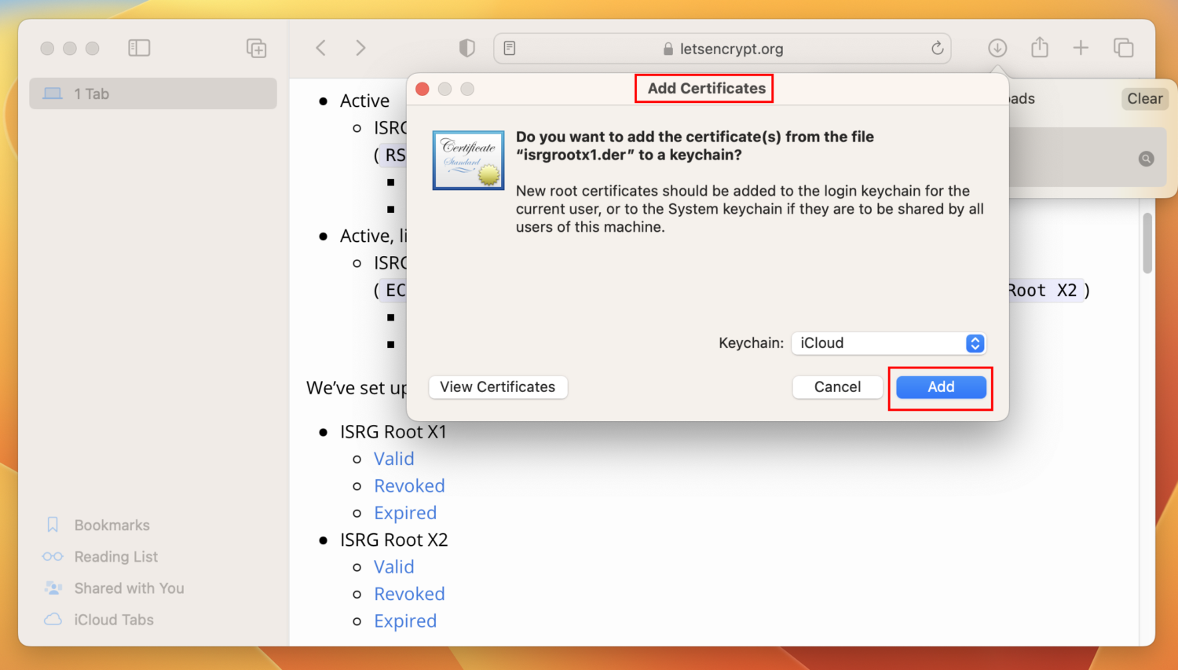Click Add to add the certificate

tap(941, 387)
